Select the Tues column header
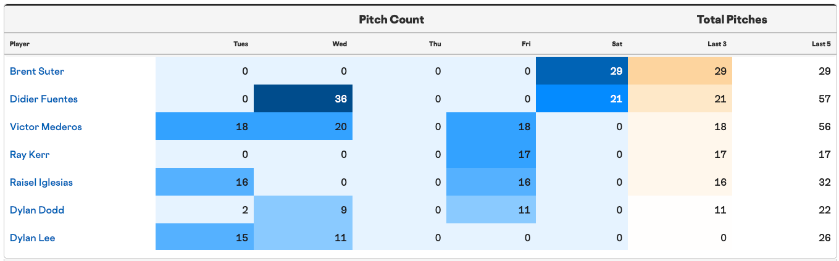This screenshot has height=261, width=839. 241,44
